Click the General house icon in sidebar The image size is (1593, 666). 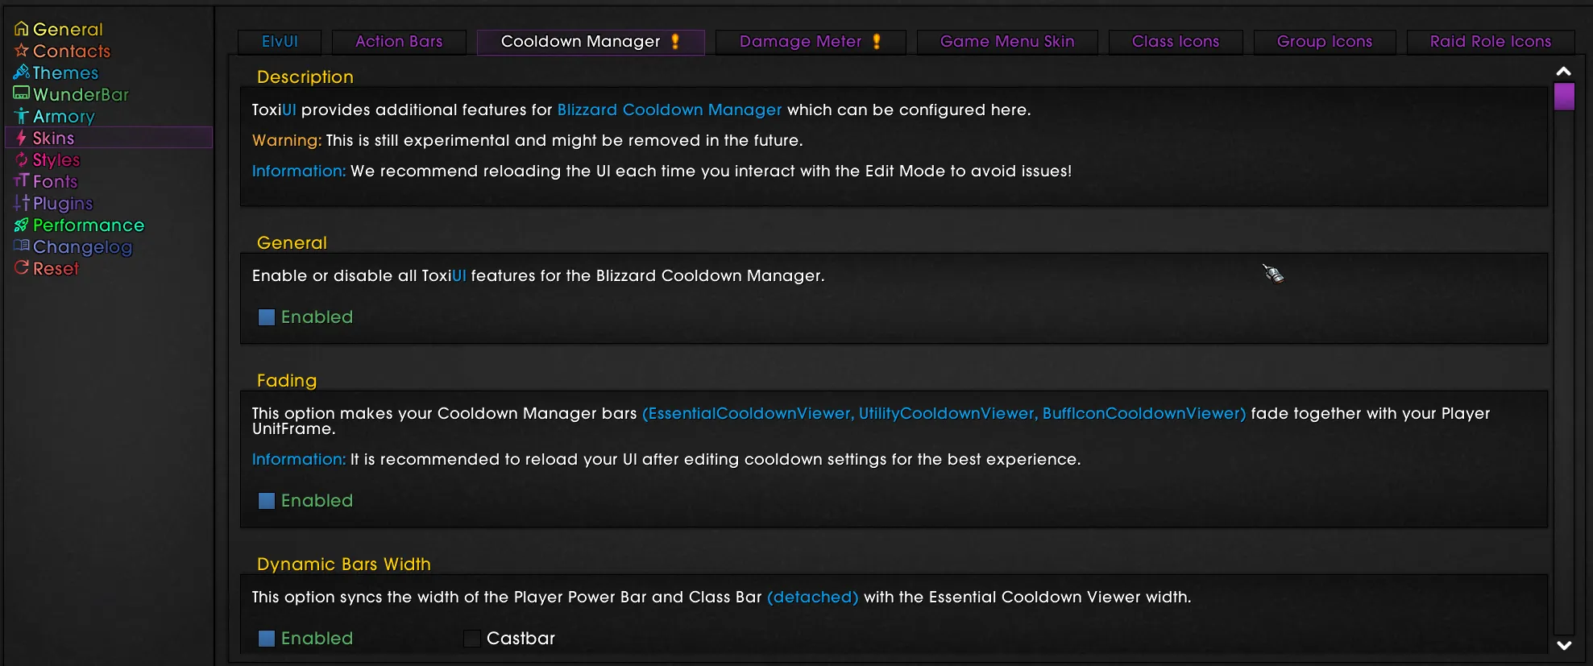pyautogui.click(x=21, y=29)
